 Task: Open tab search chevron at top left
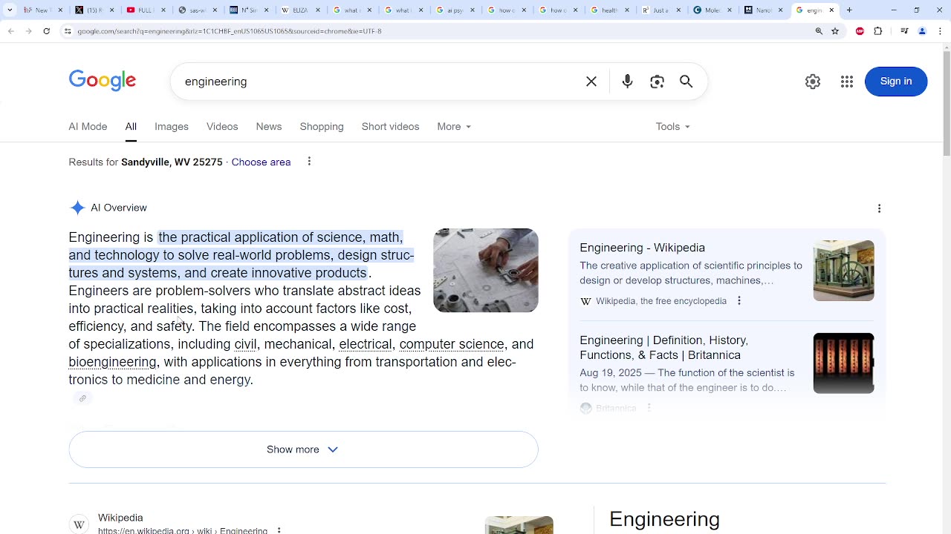10,10
